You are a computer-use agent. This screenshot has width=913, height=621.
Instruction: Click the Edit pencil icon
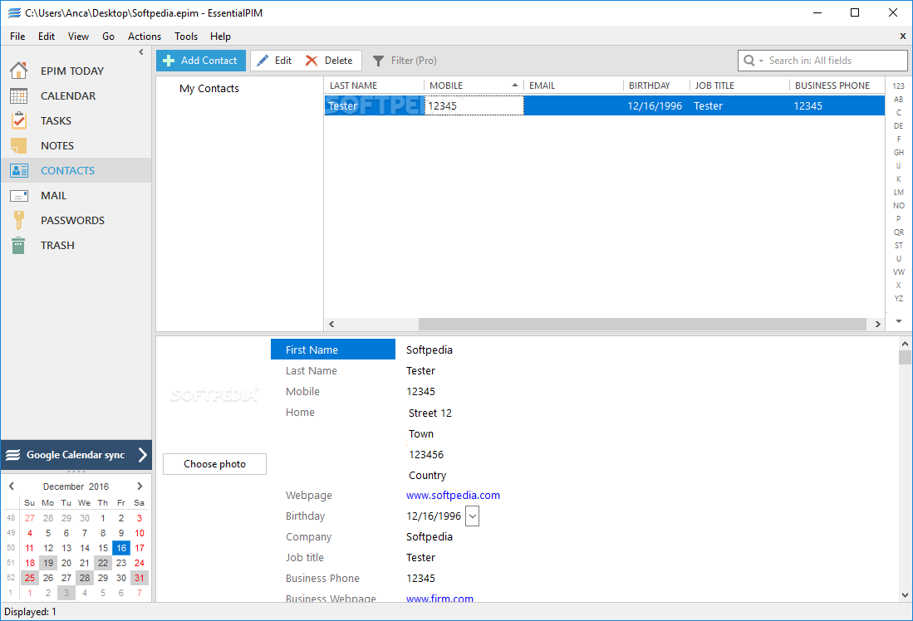click(263, 61)
